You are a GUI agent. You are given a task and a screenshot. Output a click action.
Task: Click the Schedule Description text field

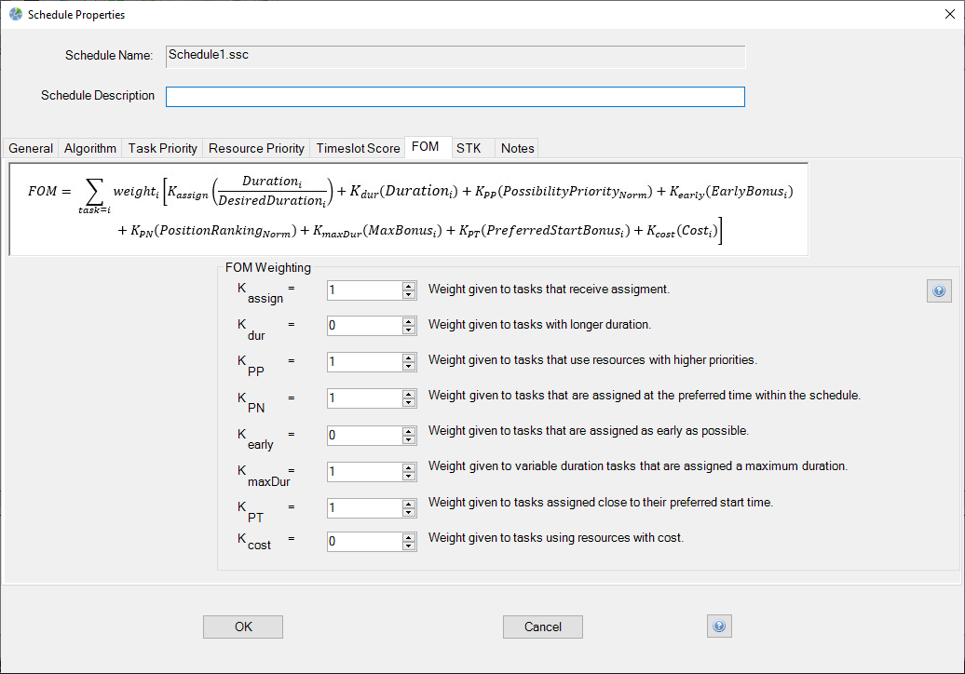455,97
